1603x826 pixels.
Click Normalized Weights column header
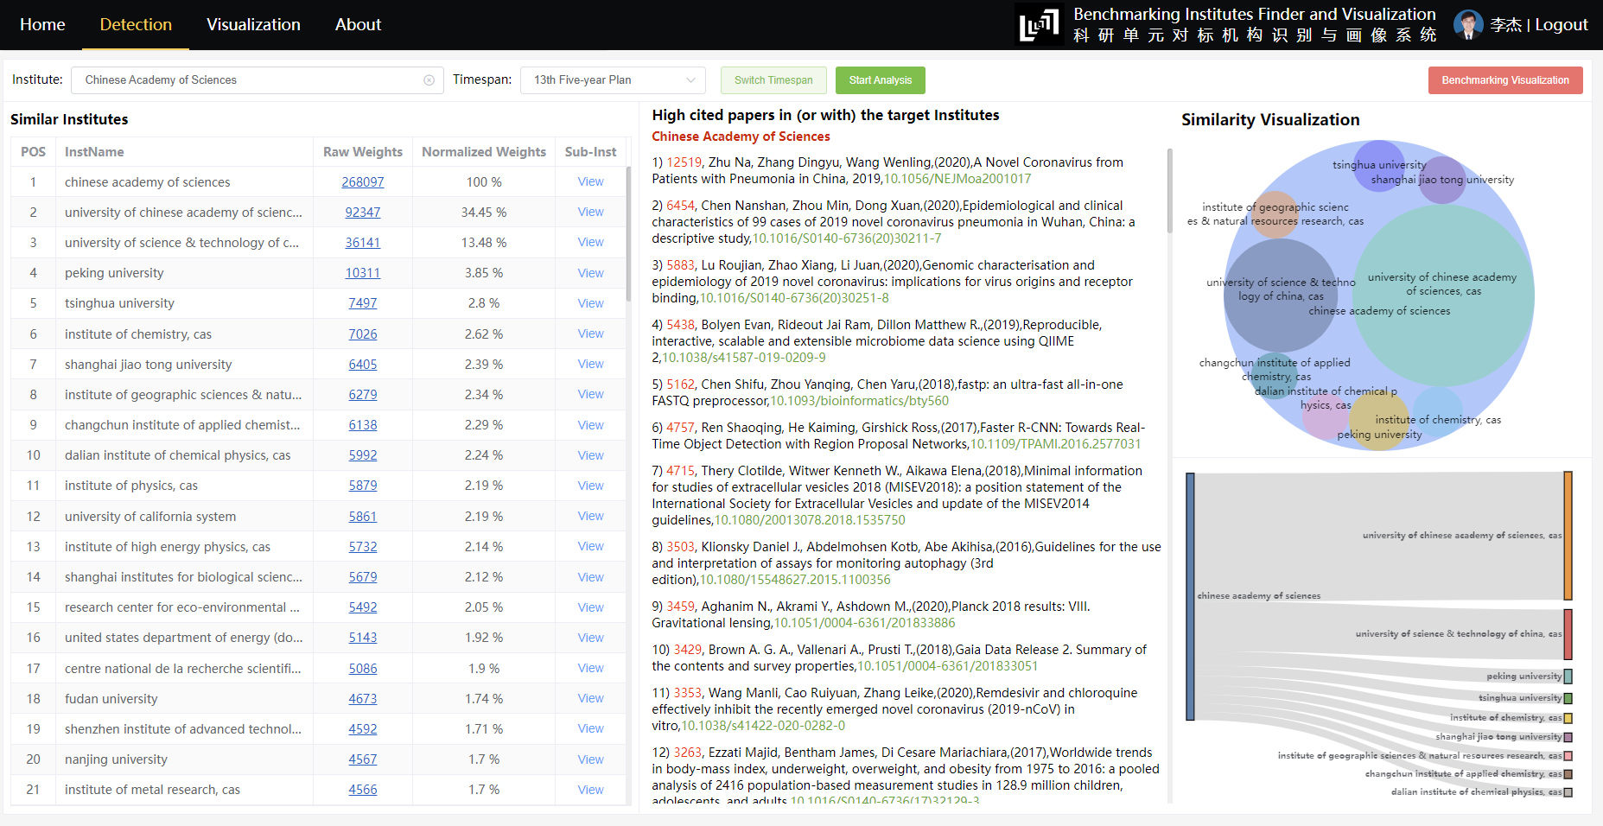(x=484, y=152)
